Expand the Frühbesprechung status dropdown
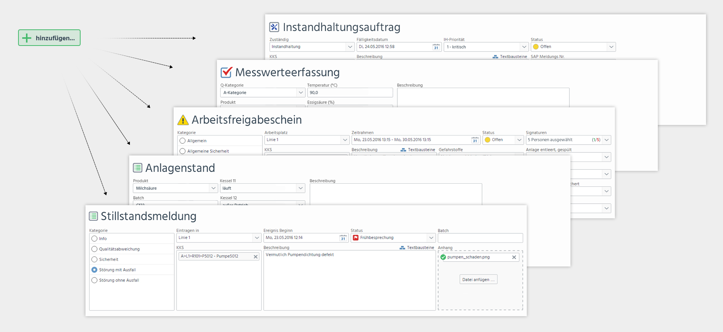This screenshot has height=332, width=723. point(431,238)
